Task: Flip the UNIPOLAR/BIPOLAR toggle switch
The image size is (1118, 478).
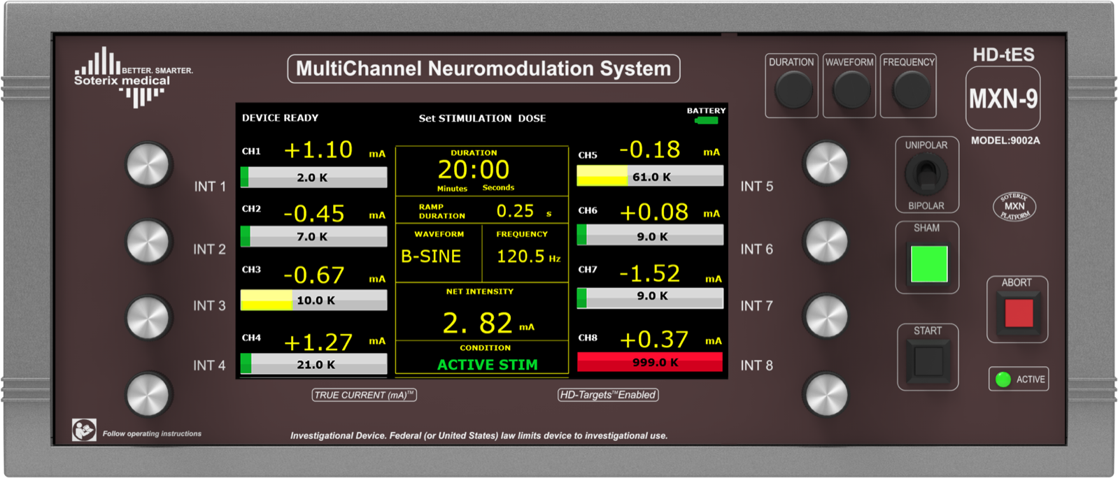Action: 926,175
